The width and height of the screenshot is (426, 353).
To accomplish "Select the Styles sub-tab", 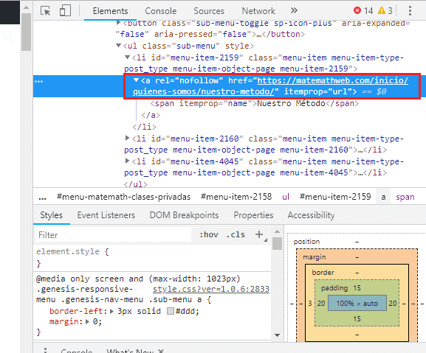I will click(52, 215).
